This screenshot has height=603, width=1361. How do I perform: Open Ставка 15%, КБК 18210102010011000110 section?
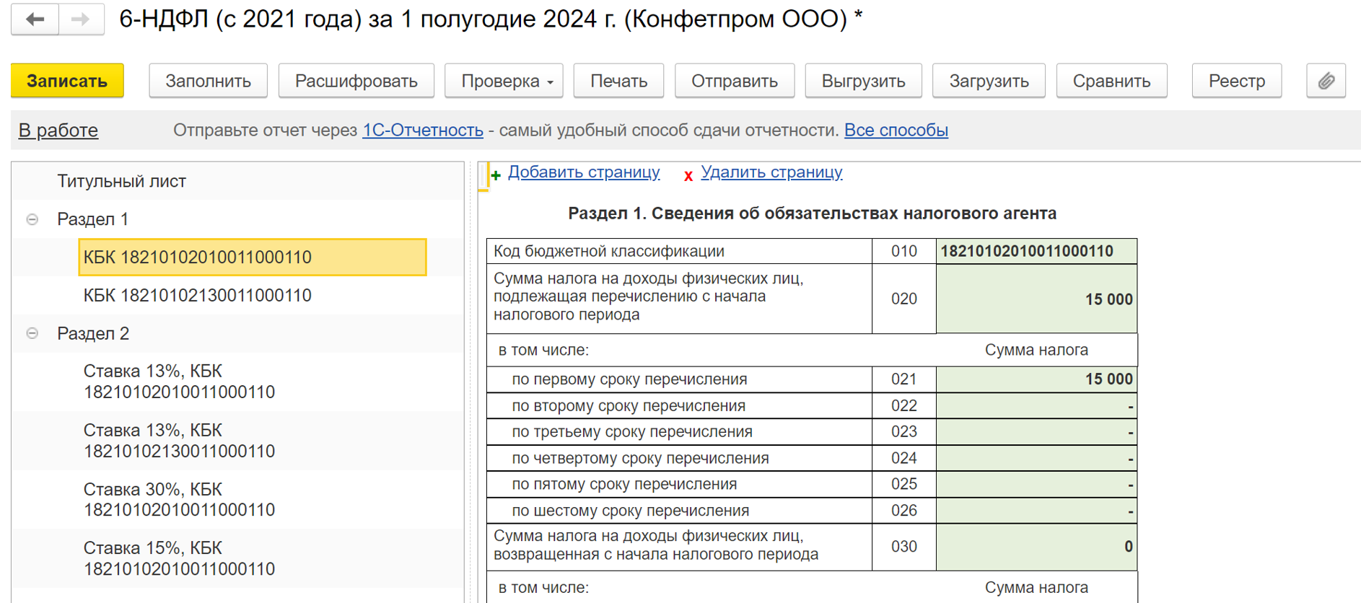point(179,558)
